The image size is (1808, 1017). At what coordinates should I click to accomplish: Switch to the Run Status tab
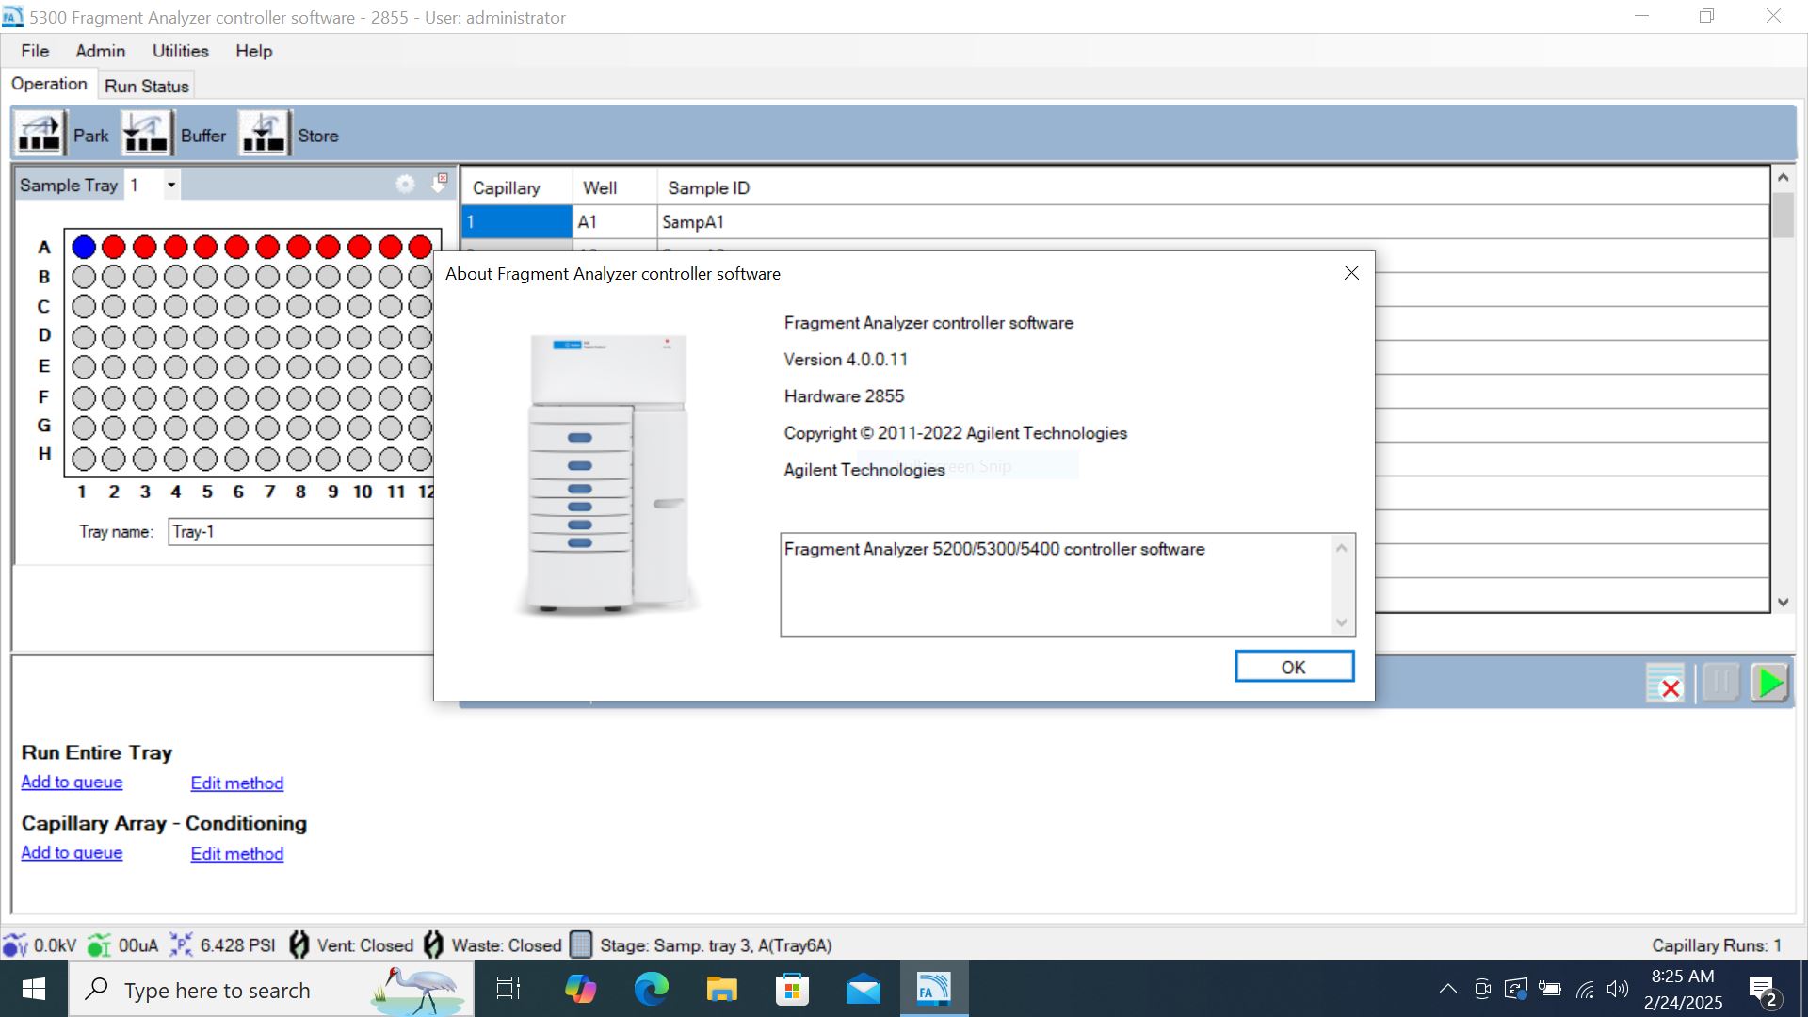pos(146,86)
